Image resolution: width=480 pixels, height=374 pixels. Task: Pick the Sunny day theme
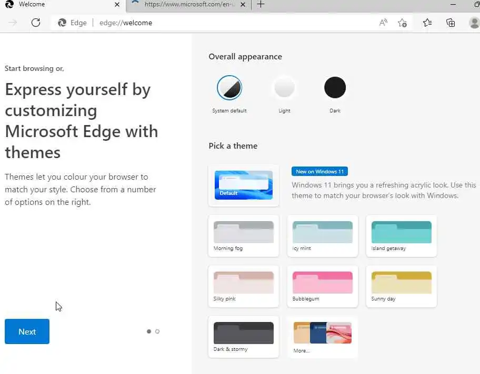coord(402,286)
